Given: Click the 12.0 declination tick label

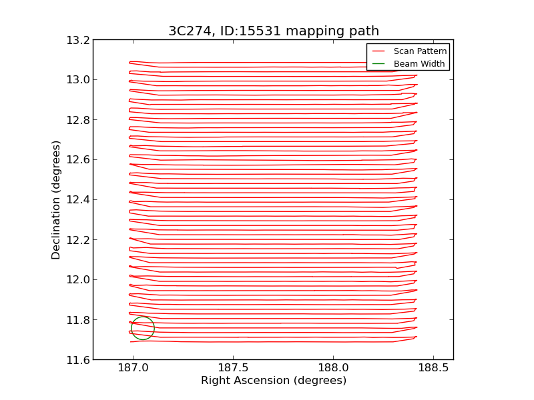Looking at the screenshot, I should pyautogui.click(x=78, y=280).
